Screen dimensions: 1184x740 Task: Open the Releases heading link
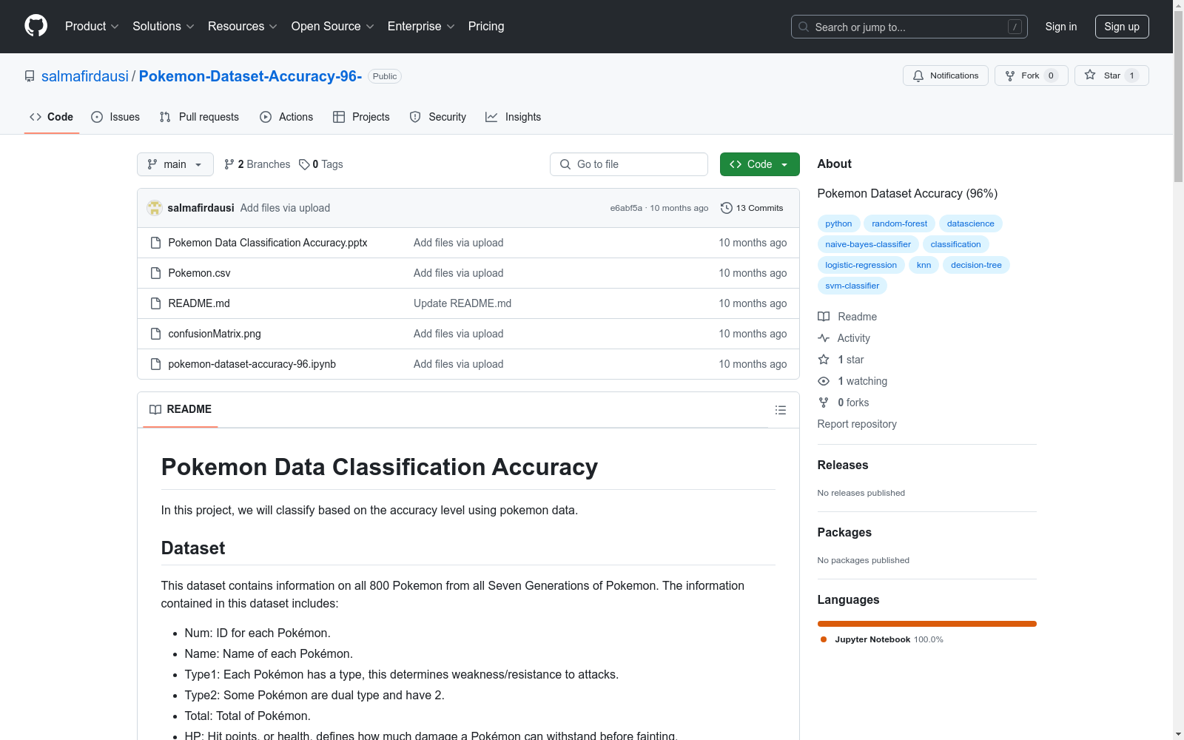843,465
